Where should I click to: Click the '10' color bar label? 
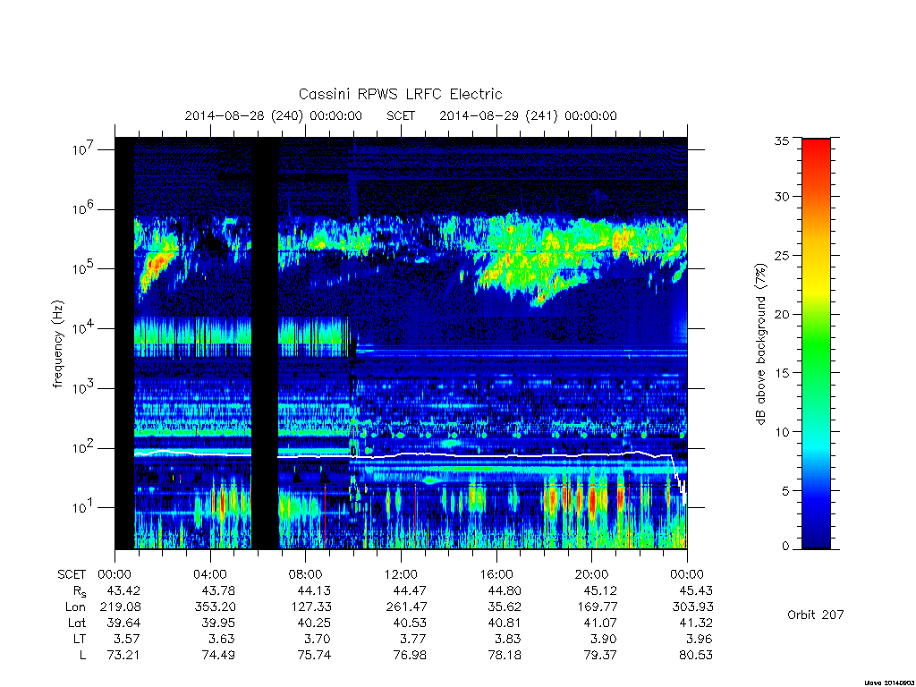[782, 432]
